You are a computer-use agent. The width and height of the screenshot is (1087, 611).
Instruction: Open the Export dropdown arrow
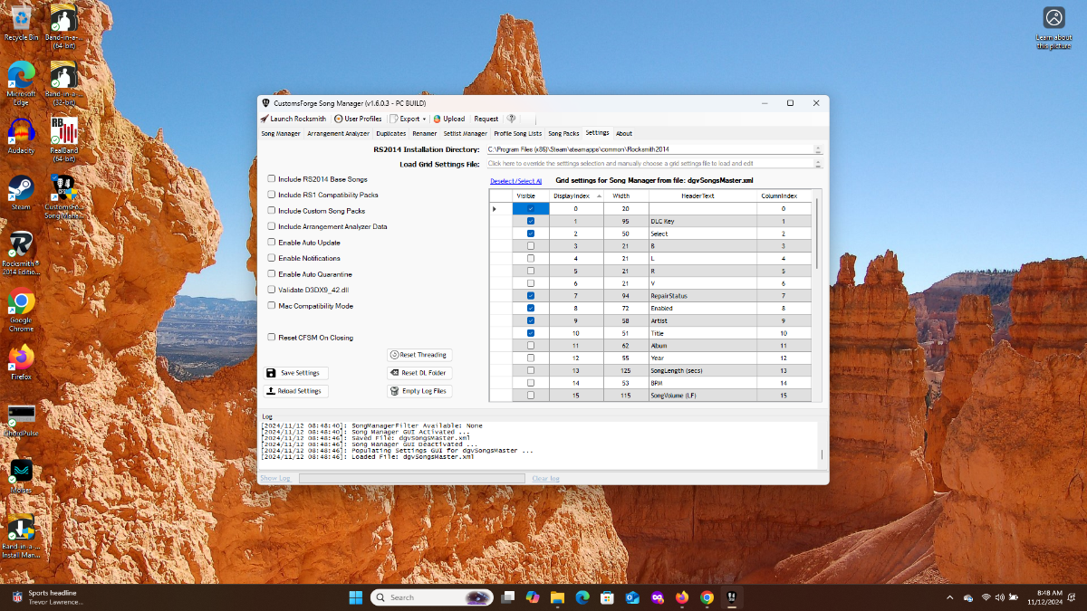(x=424, y=119)
